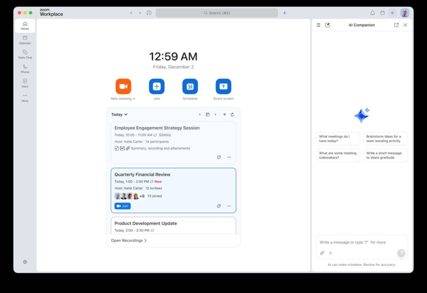The image size is (427, 293).
Task: Open Recordings link below meetings
Action: [129, 241]
